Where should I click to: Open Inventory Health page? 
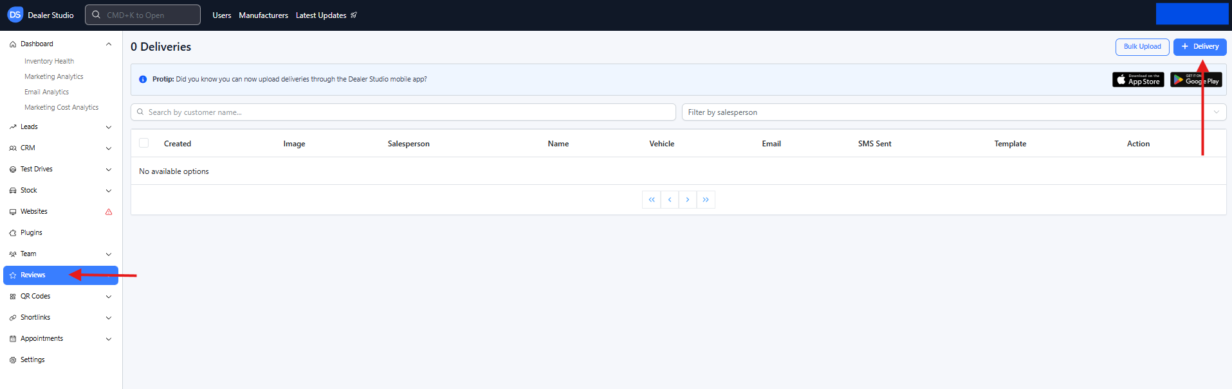50,62
